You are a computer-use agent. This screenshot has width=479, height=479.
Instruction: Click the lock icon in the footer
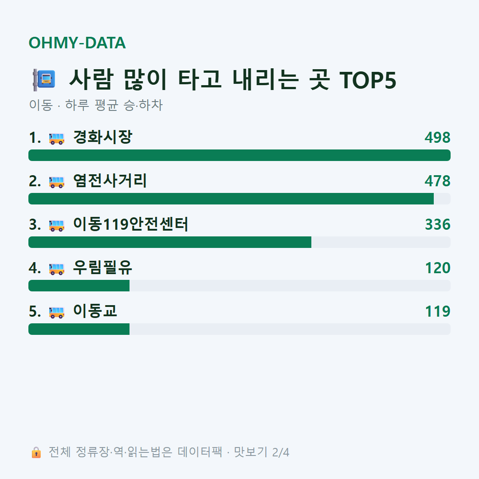(x=36, y=452)
